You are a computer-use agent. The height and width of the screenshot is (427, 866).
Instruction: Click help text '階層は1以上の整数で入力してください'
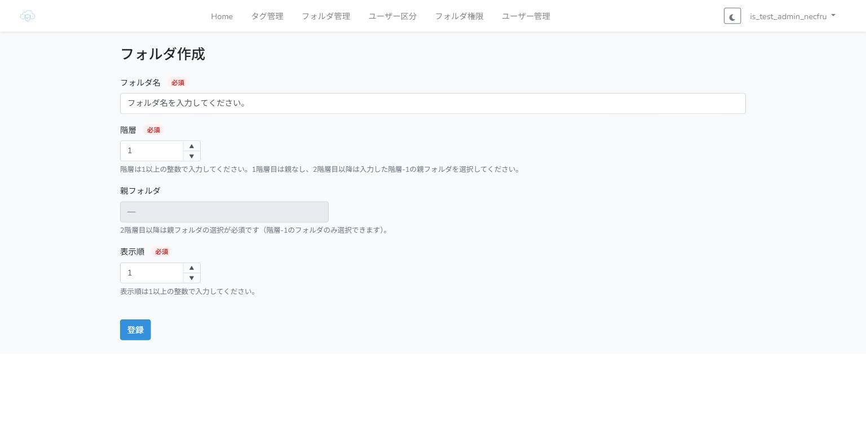pos(185,169)
